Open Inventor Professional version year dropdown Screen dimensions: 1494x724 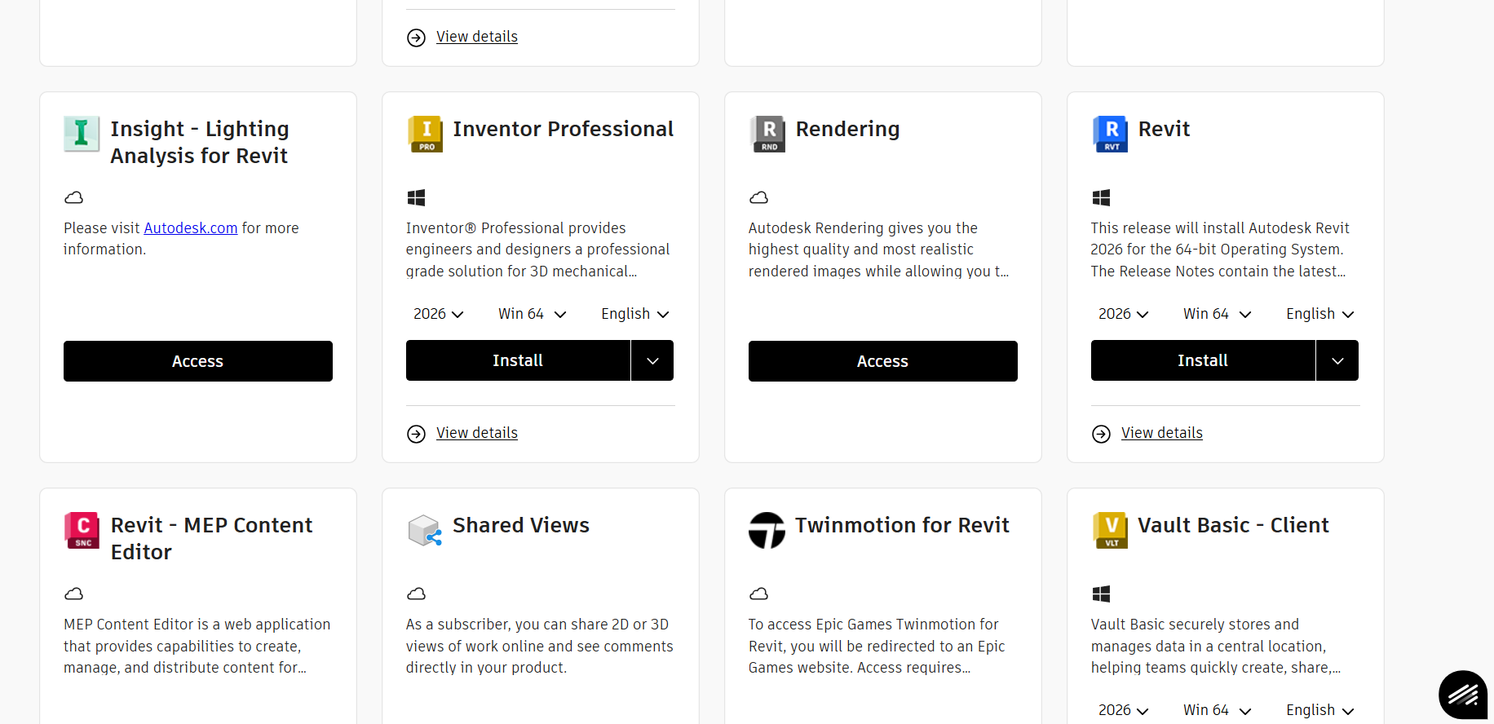(438, 314)
